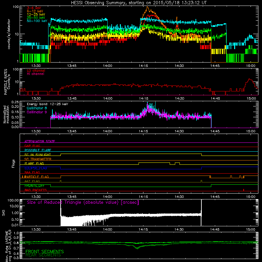Click the HI channel legend label
This screenshot has height=262, width=262.
(x=35, y=74)
